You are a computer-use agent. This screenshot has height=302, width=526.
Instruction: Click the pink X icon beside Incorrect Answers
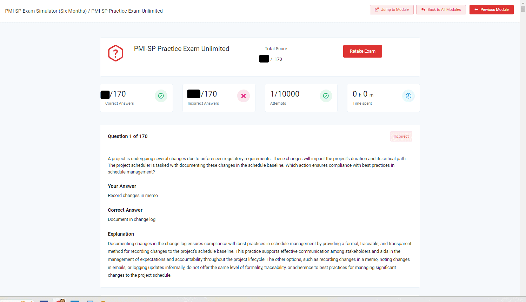(x=244, y=96)
